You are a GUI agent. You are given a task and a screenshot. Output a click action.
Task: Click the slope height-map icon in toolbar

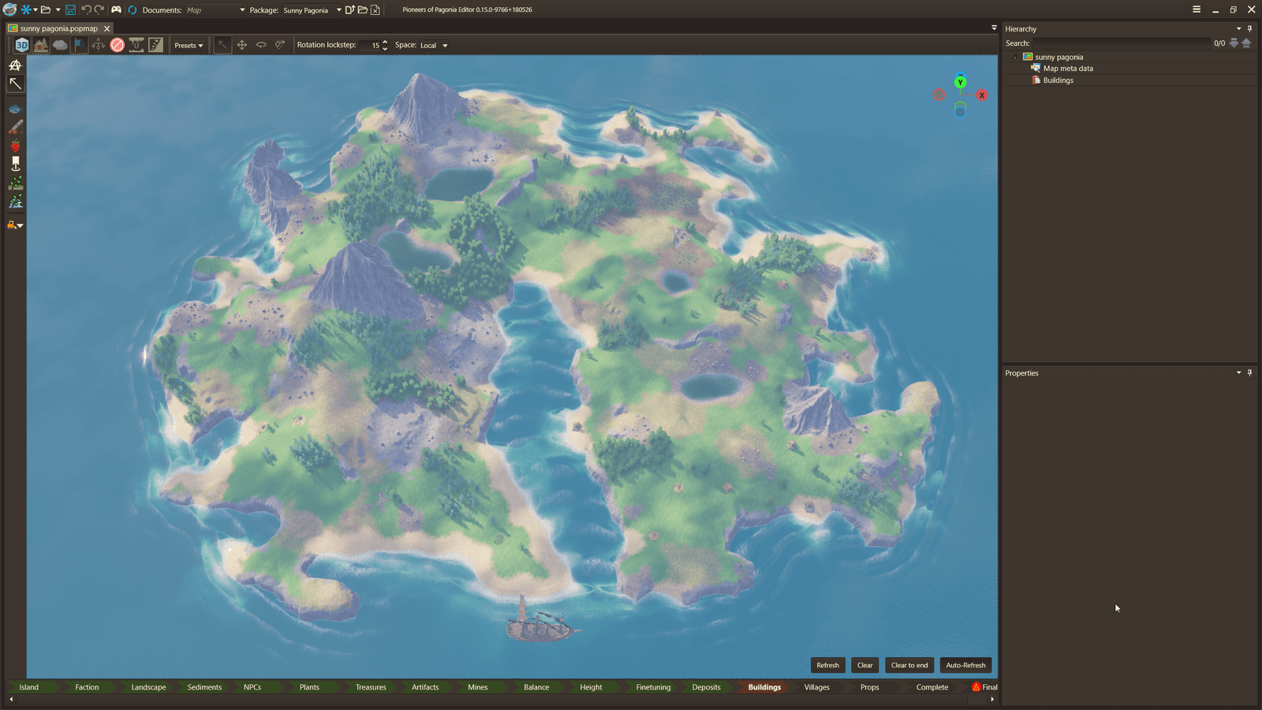click(155, 45)
